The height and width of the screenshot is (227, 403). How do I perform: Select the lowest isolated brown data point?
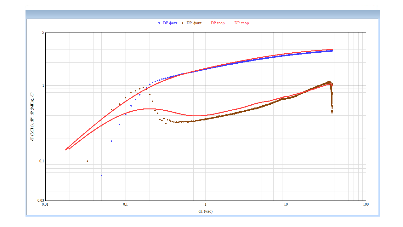87,161
